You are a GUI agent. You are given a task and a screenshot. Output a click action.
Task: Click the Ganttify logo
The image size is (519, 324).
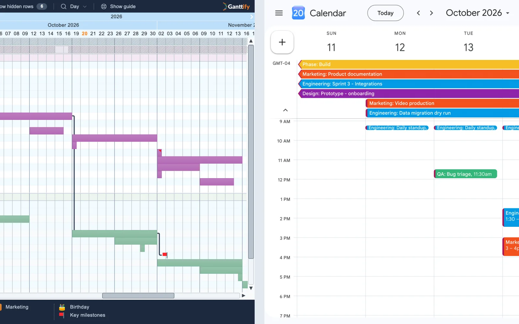tap(236, 6)
